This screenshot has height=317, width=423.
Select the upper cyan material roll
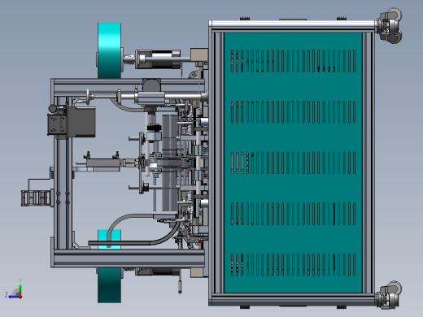pyautogui.click(x=109, y=50)
